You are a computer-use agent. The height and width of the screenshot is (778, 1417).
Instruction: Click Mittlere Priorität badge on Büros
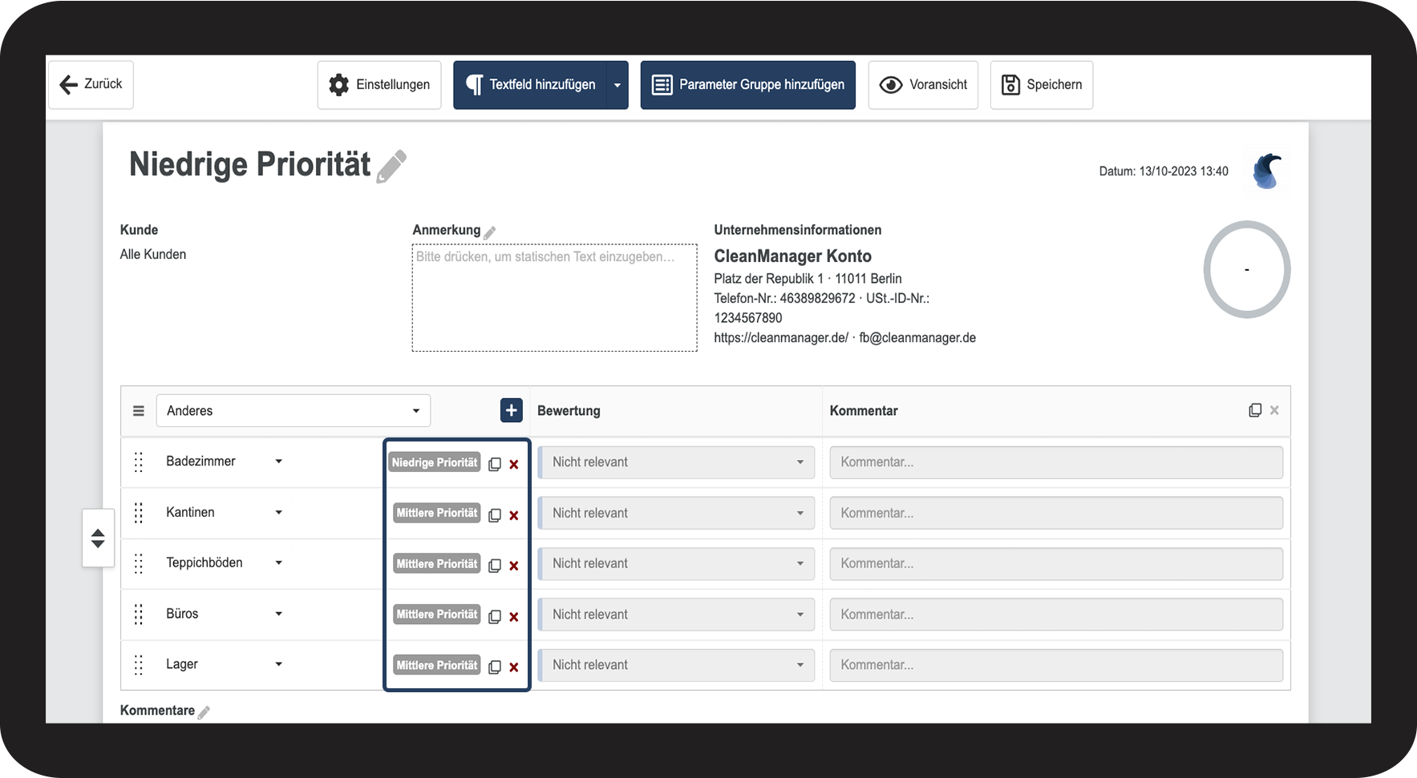437,615
